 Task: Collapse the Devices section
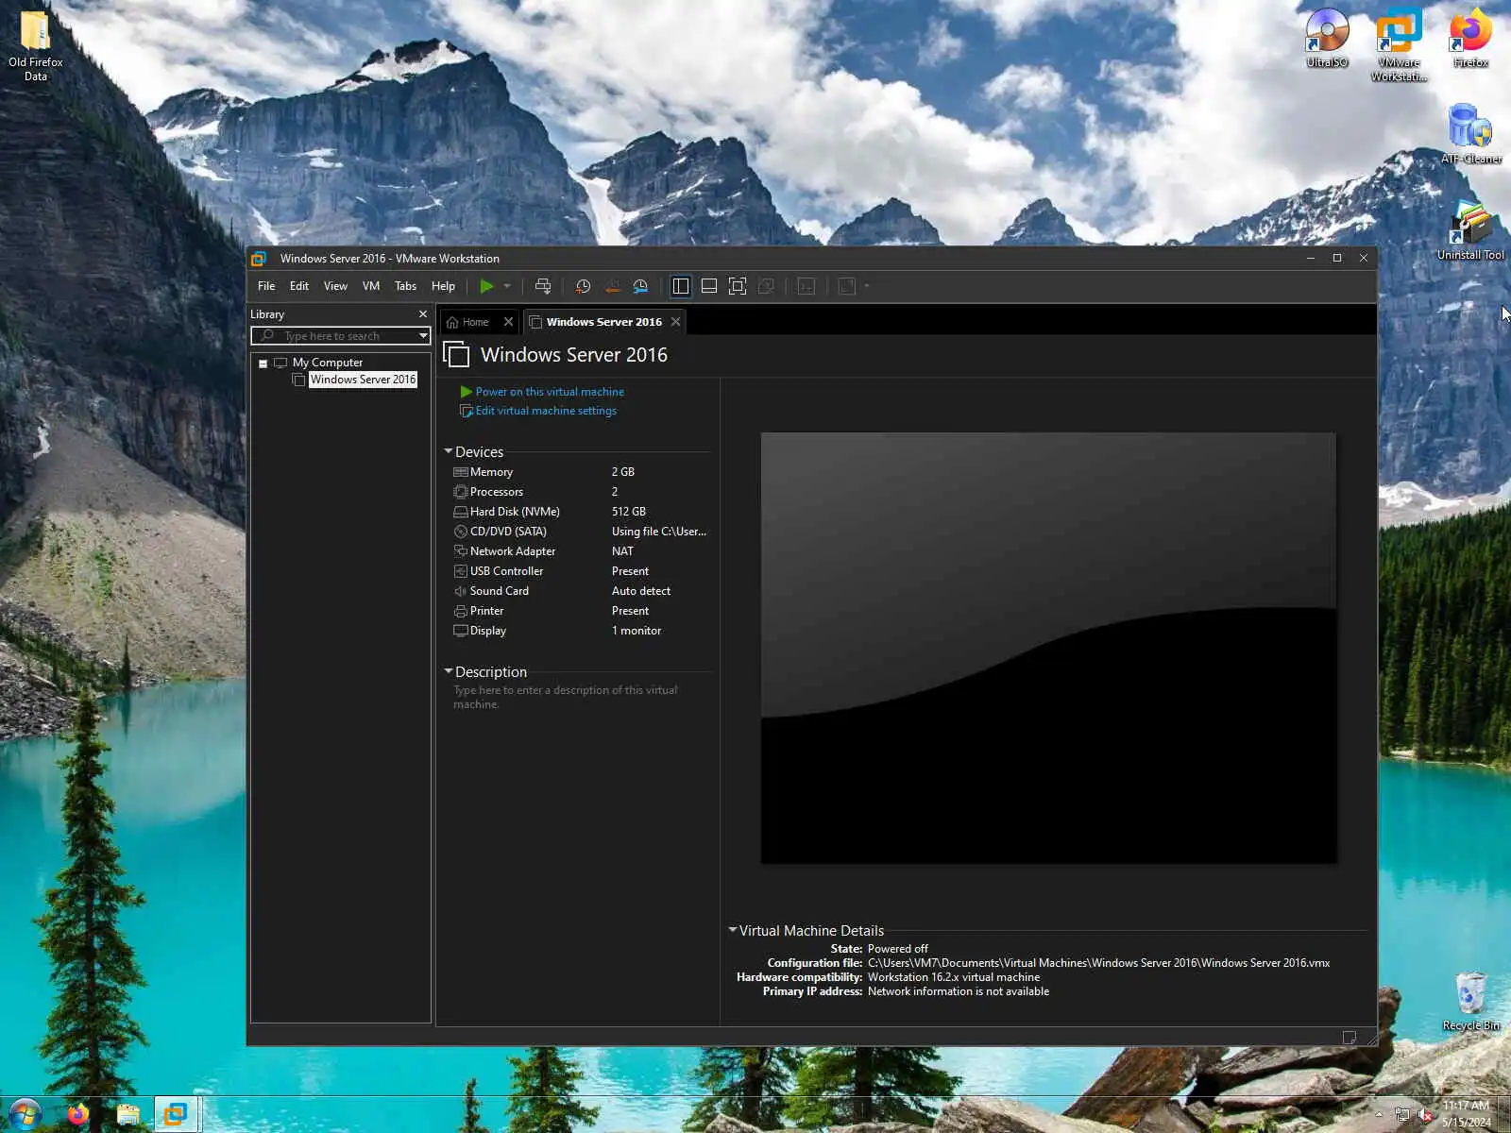click(x=448, y=451)
